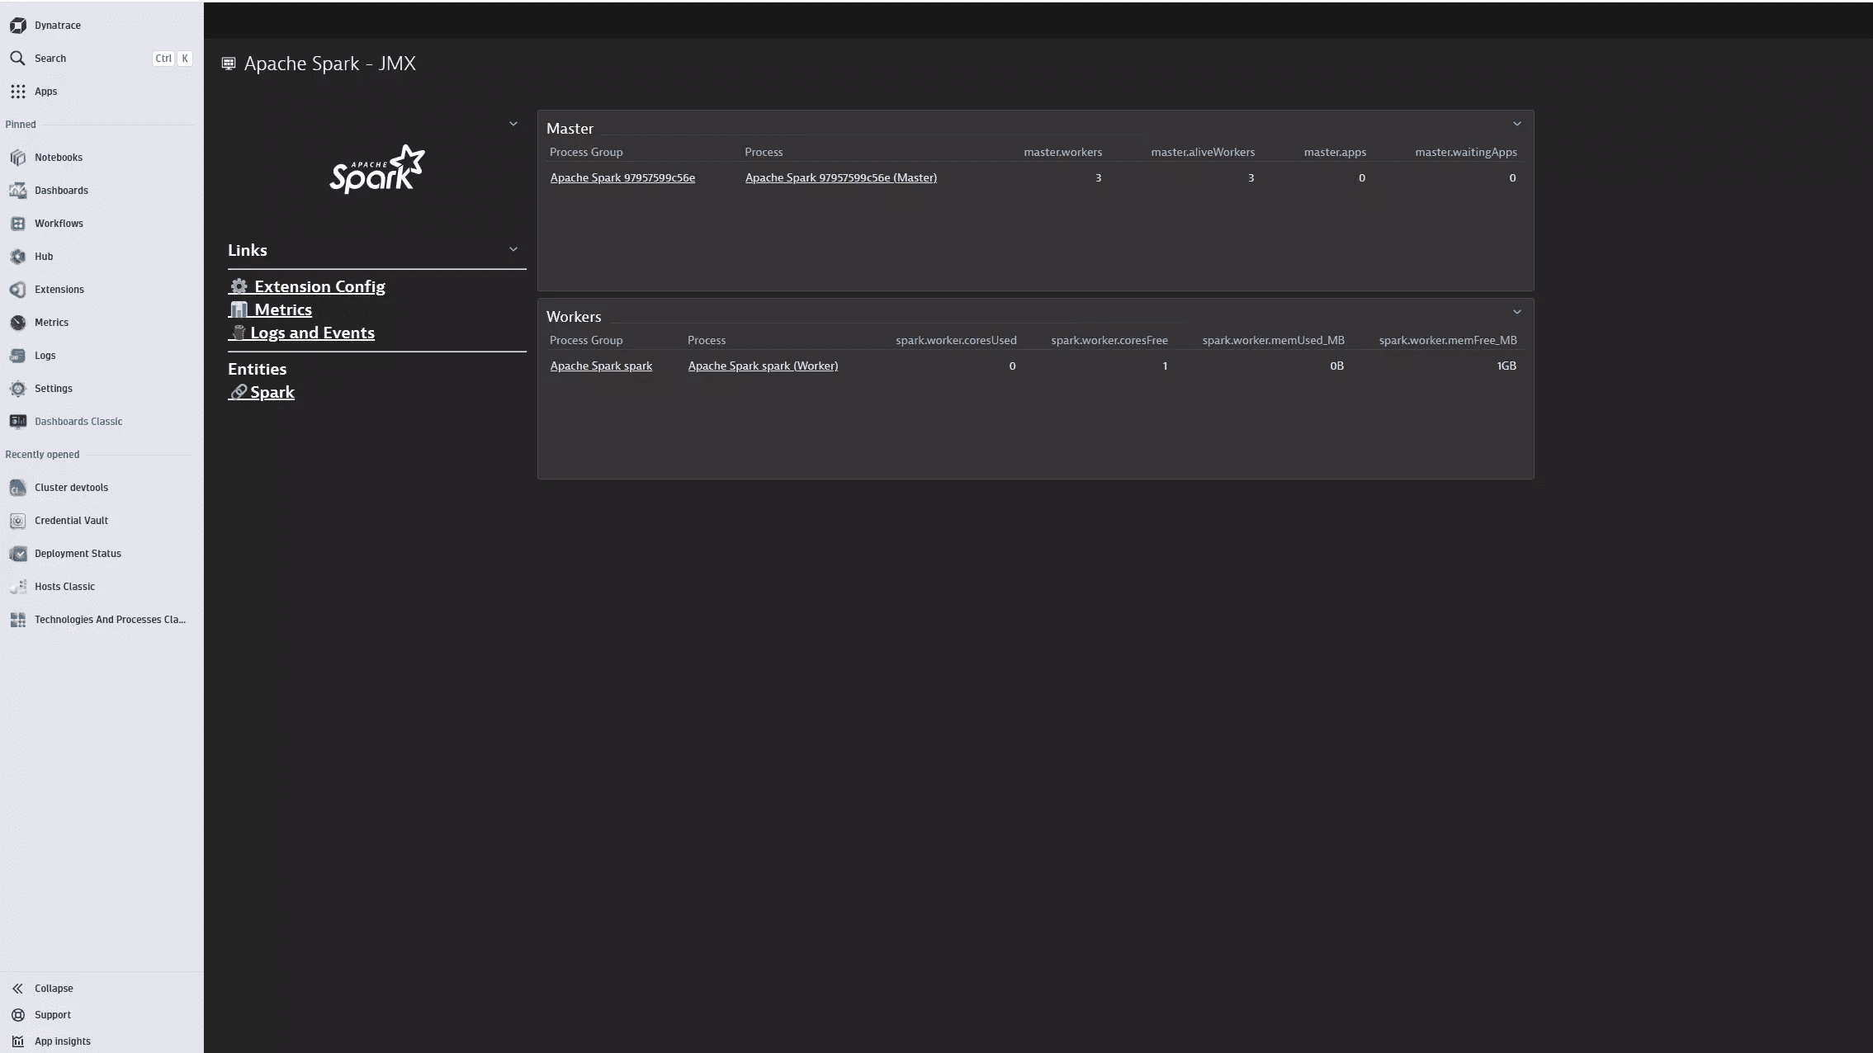Open the Master tile chevron menu
The image size is (1873, 1053).
click(x=1516, y=125)
